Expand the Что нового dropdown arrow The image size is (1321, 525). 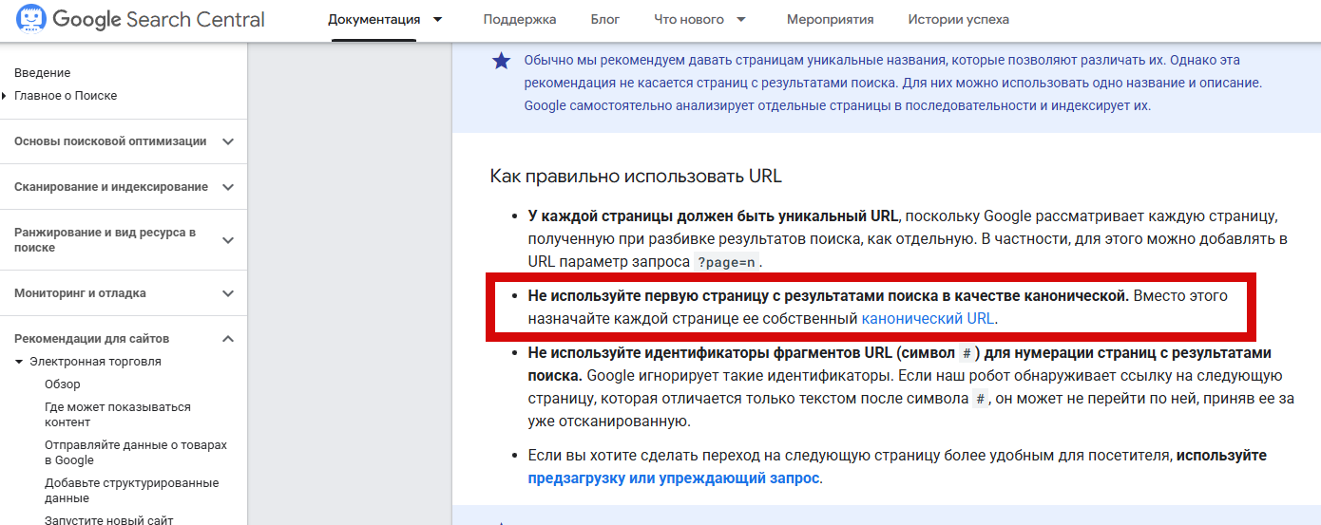741,19
